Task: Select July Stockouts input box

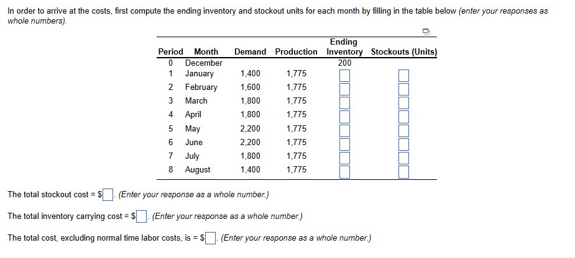Action: pos(404,158)
